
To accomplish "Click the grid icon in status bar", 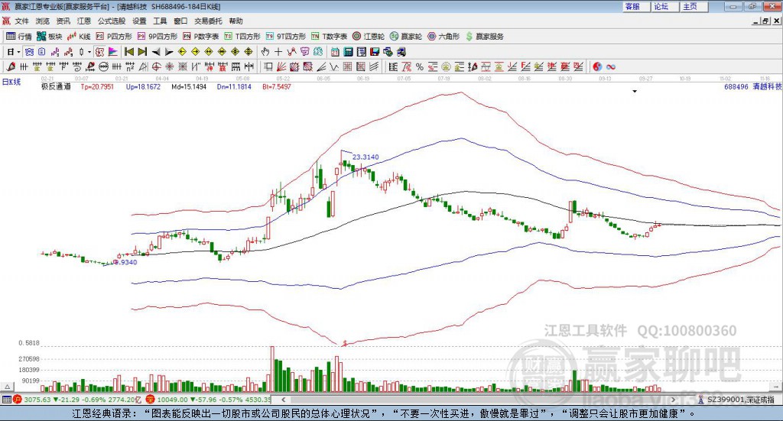I will (x=6, y=400).
